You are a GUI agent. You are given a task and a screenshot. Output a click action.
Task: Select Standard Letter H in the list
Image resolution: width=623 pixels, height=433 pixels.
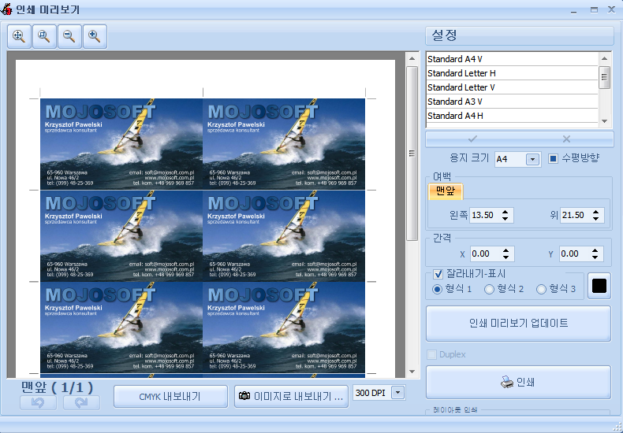pos(512,73)
